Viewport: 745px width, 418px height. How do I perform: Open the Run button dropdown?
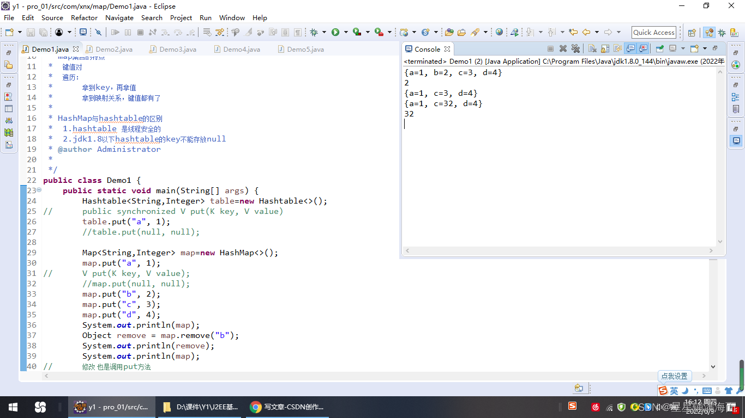345,33
